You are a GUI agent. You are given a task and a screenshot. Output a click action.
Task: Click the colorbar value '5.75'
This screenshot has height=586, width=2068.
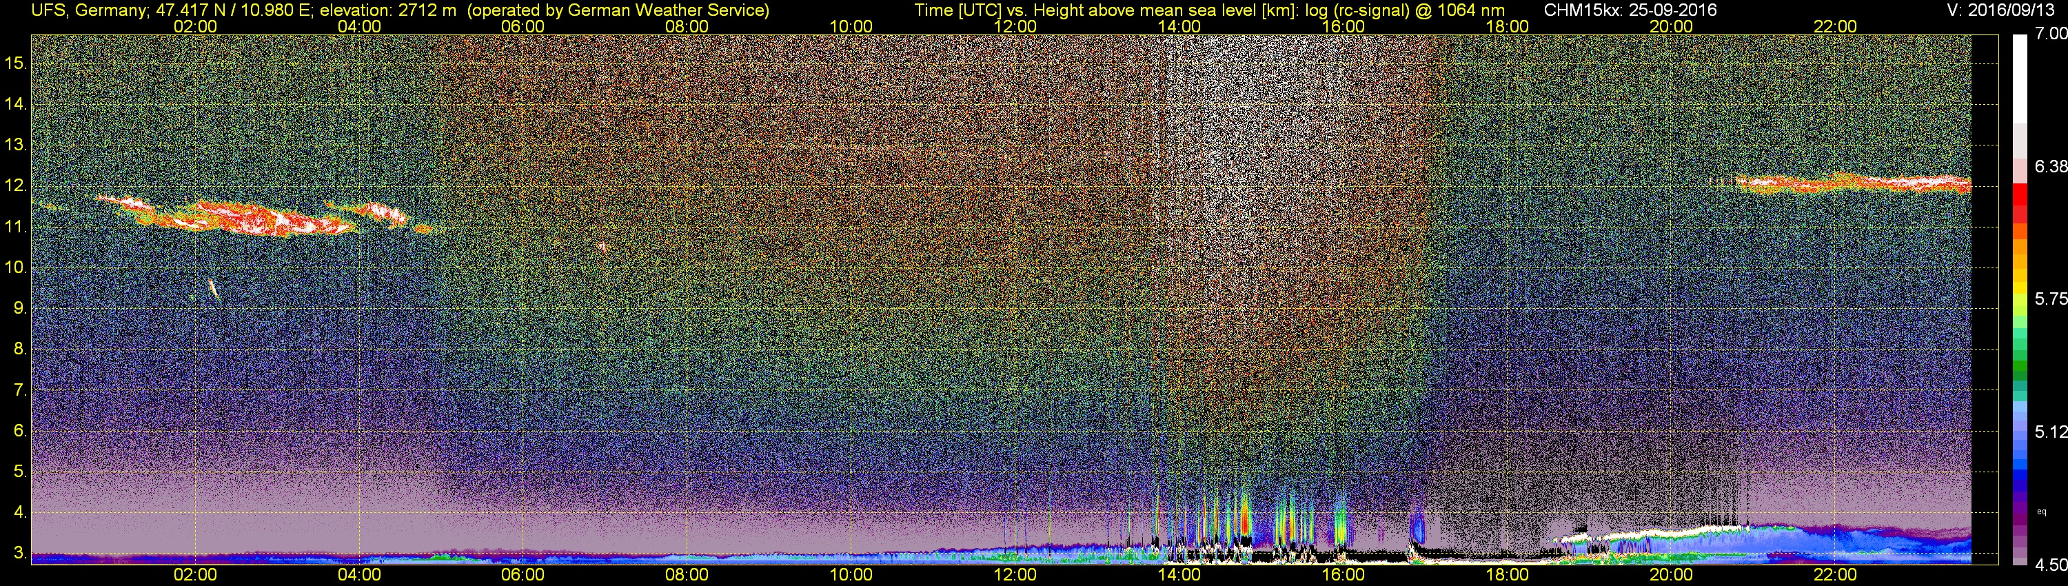click(x=2051, y=299)
